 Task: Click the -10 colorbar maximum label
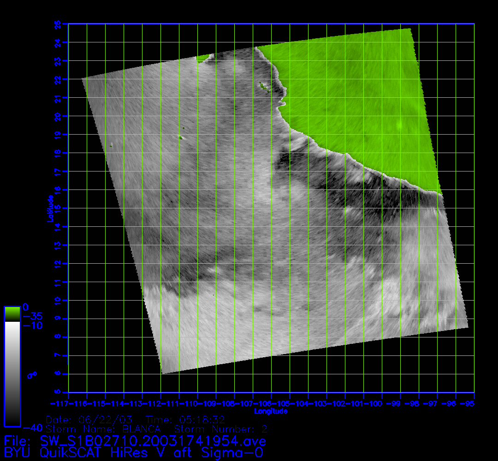click(32, 325)
